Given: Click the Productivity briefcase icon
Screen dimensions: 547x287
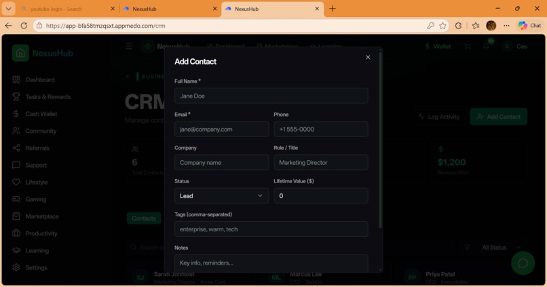Looking at the screenshot, I should coord(16,233).
